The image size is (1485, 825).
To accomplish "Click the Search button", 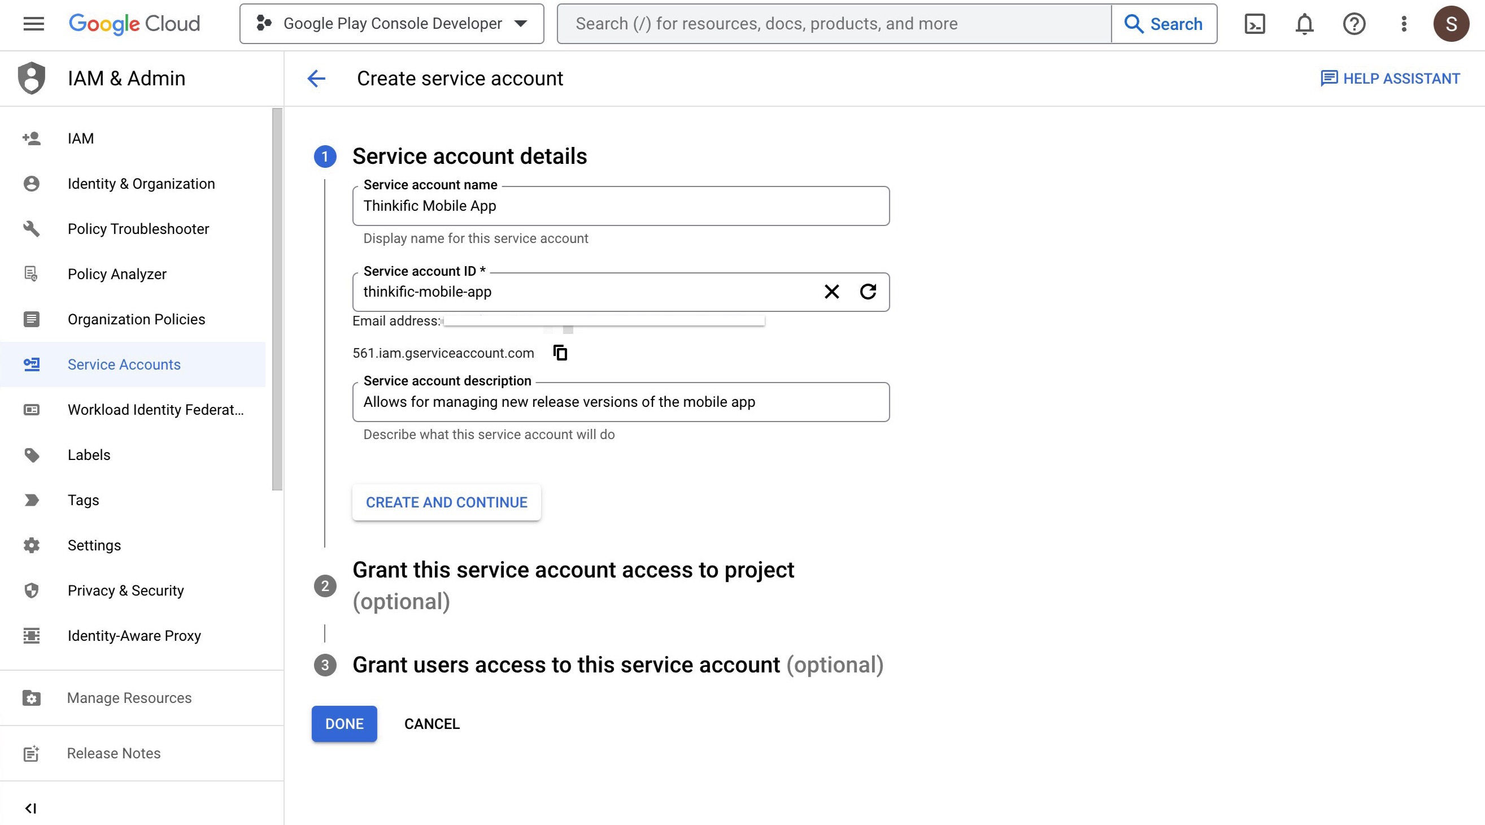I will 1164,24.
